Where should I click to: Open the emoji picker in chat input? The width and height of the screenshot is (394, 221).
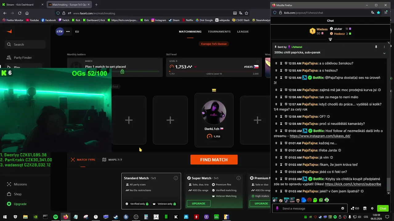coord(343,208)
